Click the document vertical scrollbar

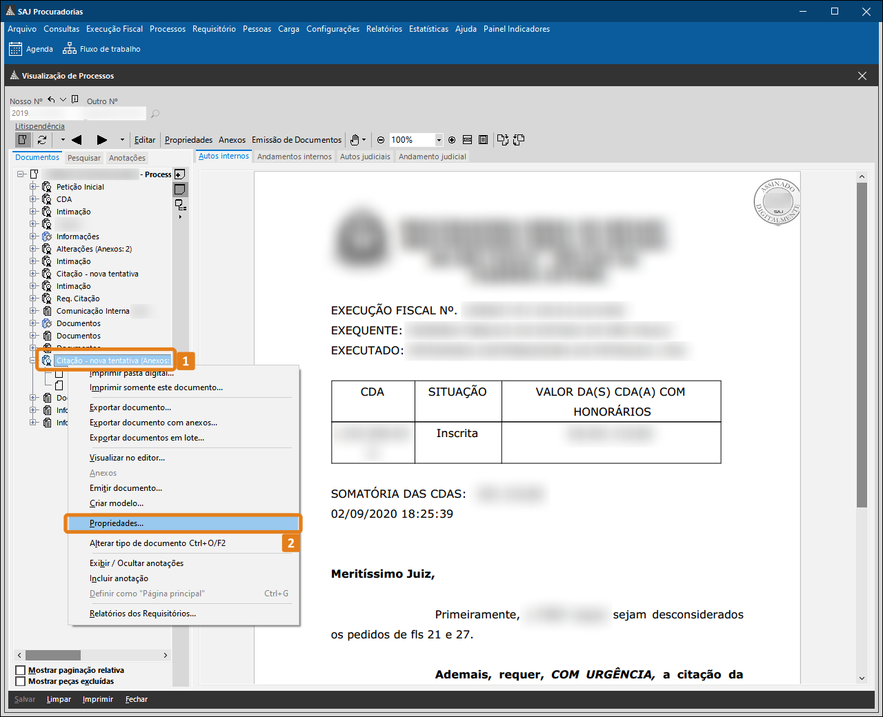coord(862,345)
